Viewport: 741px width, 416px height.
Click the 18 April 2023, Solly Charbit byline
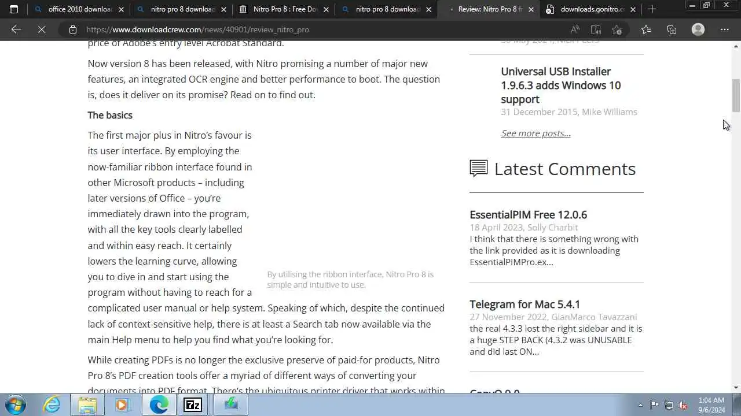pos(524,228)
